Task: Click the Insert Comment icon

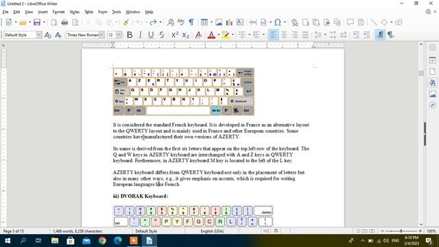Action: click(x=351, y=22)
